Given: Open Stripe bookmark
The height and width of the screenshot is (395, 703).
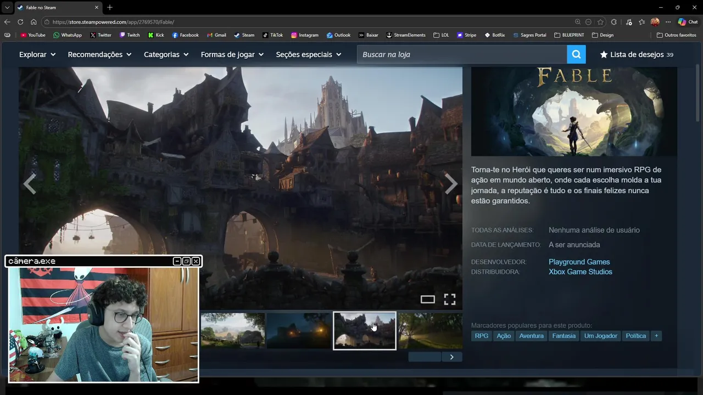Looking at the screenshot, I should coord(466,35).
